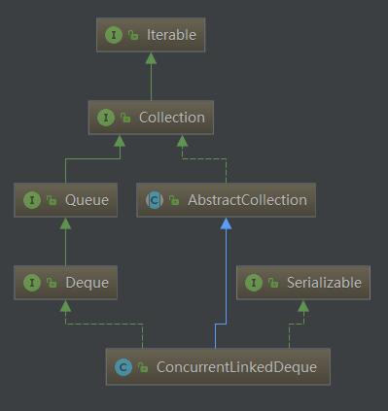Select the Queue node label
This screenshot has width=388, height=411.
point(87,200)
